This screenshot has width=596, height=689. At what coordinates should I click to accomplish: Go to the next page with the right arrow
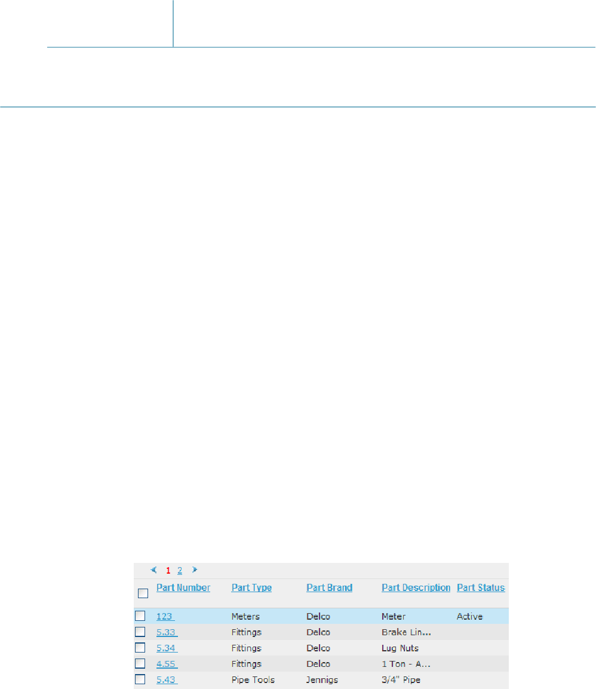[x=195, y=570]
